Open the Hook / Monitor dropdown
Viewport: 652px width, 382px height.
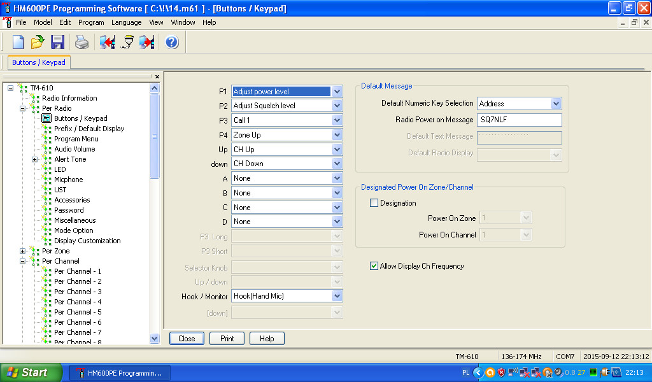coord(337,296)
